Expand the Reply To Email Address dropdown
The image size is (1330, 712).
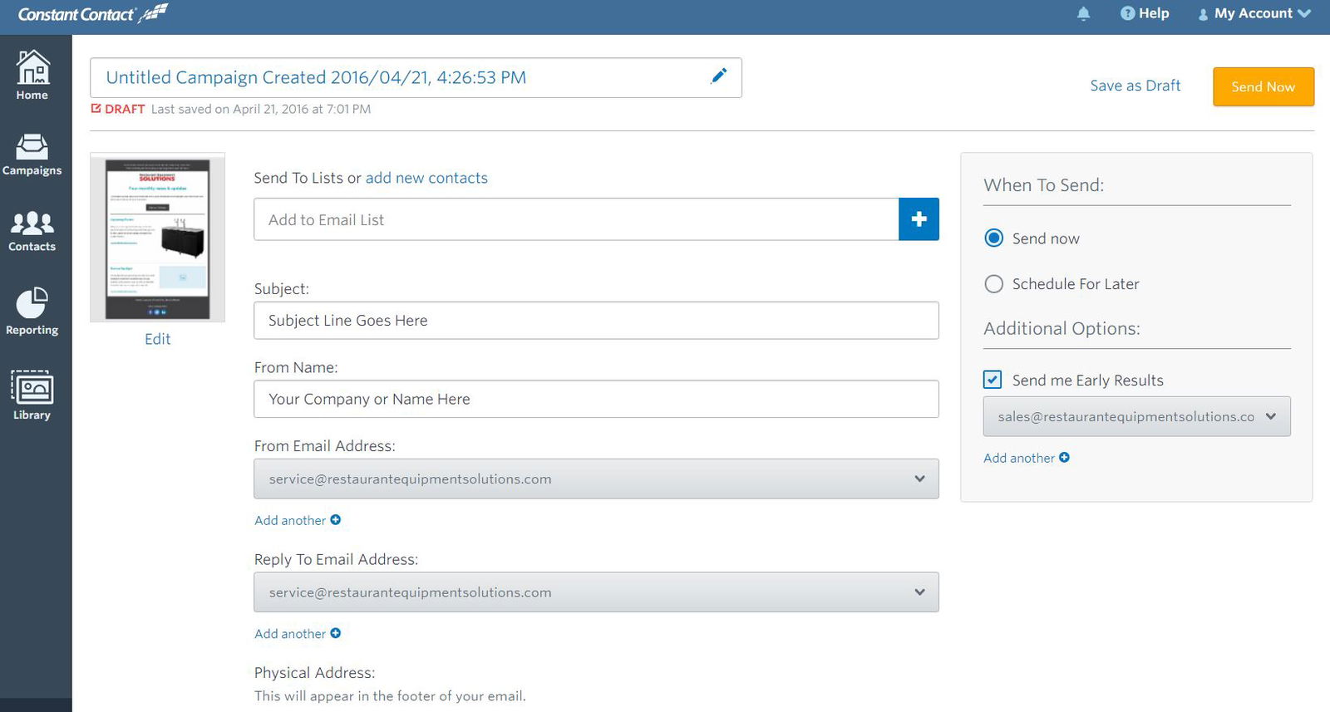(x=596, y=592)
